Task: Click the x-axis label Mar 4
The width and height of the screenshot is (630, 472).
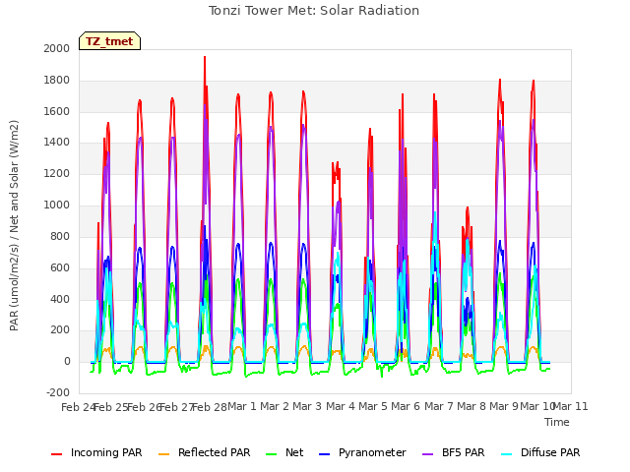Action: 341,406
